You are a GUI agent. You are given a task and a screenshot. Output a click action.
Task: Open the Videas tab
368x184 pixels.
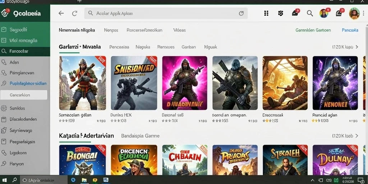pos(180,30)
